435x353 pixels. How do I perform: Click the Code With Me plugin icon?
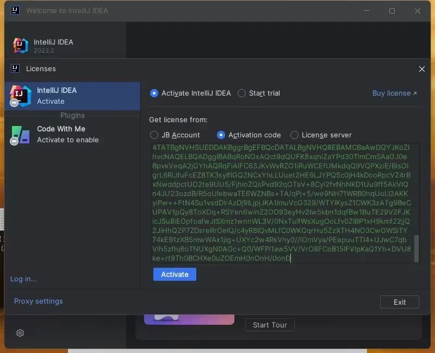pyautogui.click(x=20, y=135)
